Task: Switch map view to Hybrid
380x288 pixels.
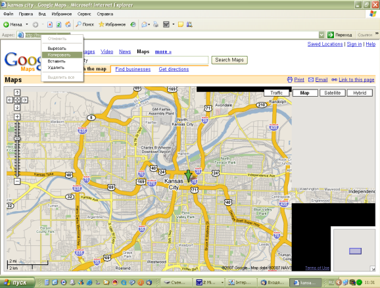Action: [360, 93]
